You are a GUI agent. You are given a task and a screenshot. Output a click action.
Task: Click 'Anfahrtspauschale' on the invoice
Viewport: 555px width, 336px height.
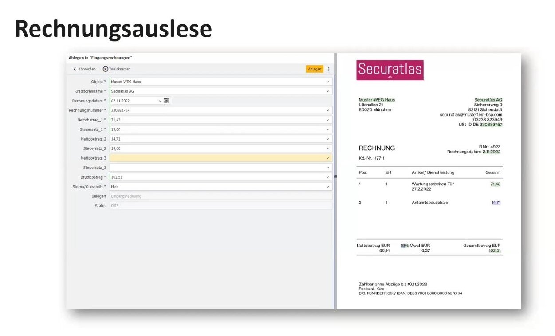click(430, 203)
